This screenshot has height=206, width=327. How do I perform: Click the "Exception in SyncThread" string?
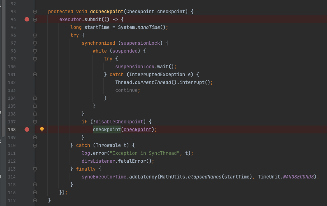tap(144, 153)
